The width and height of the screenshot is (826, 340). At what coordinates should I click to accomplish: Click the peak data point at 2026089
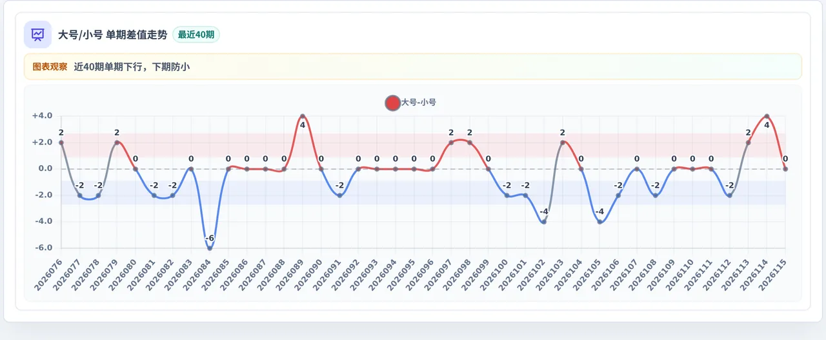[x=303, y=116]
